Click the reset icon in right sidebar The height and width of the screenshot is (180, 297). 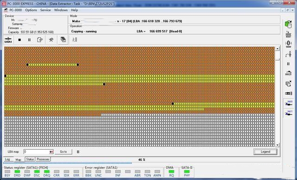click(288, 34)
